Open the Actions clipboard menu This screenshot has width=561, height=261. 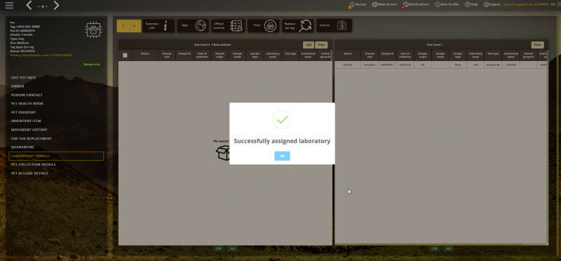pos(334,26)
